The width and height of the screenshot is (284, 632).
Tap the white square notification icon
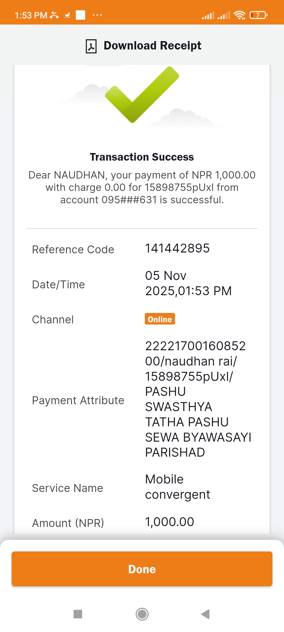[x=80, y=15]
